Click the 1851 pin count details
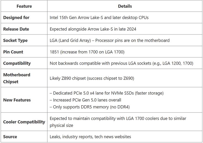 point(87,52)
